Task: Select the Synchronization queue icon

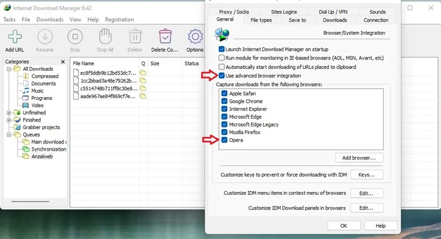Action: click(26, 149)
